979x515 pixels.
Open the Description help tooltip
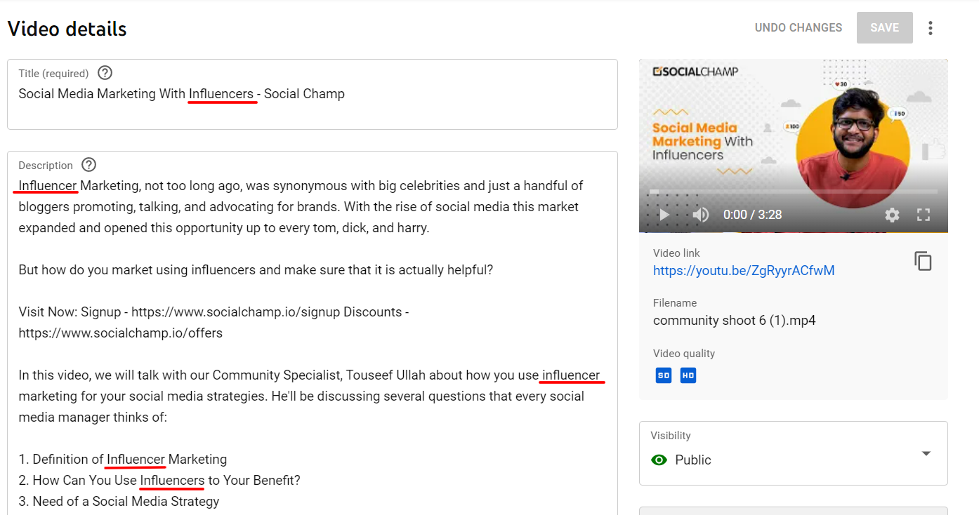tap(88, 164)
